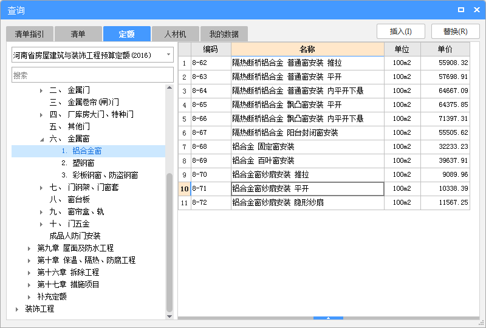486x328 pixels.
Task: Expand 第十章 保温、隔热、防腐工程 node
Action: (x=29, y=261)
